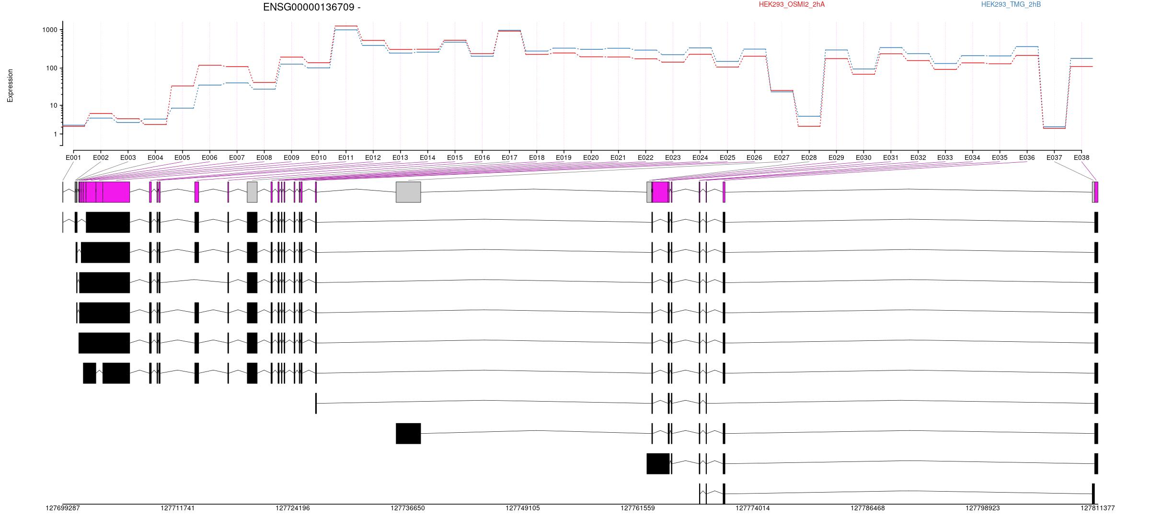Click genomic coordinate 127774014

(x=753, y=508)
